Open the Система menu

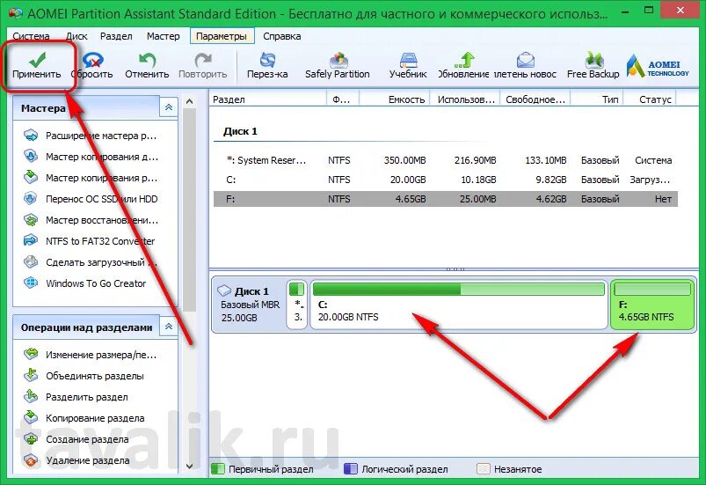click(31, 36)
